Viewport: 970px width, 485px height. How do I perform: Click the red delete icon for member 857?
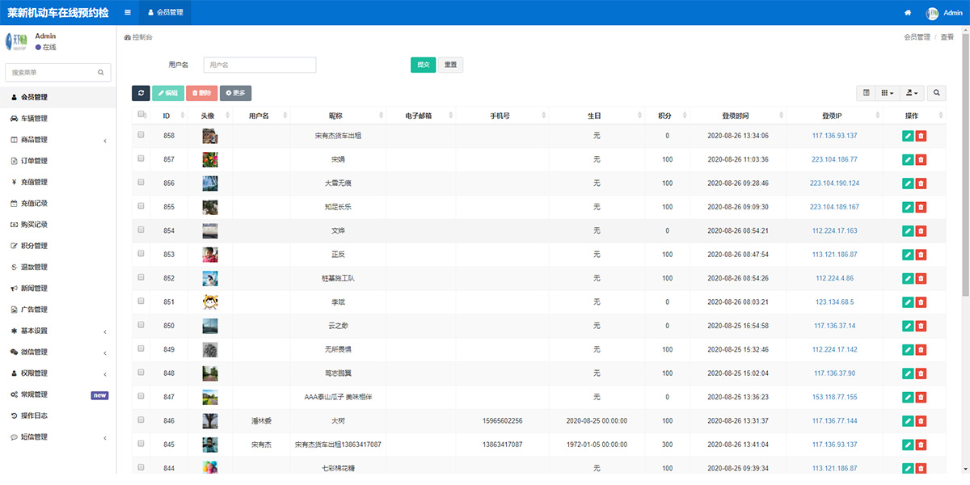921,160
